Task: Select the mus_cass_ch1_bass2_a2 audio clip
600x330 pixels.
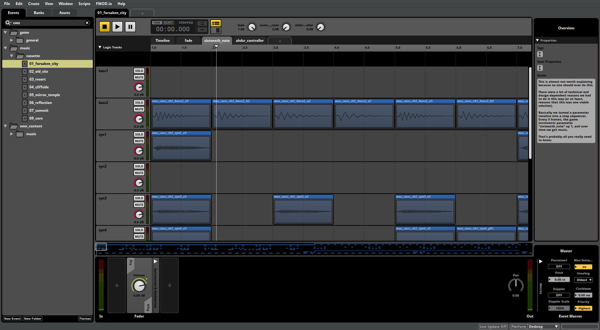Action: (303, 114)
